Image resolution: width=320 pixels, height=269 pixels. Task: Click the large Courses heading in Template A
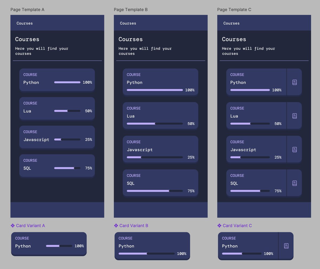(x=27, y=39)
